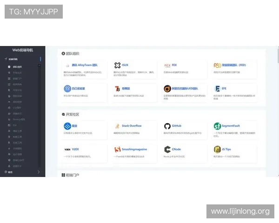Expand the 留言 section chevron
The width and height of the screenshot is (279, 223).
point(39,172)
